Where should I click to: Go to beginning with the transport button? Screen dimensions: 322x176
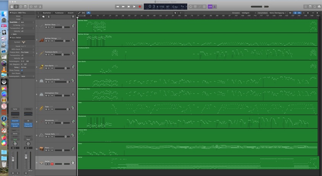[x=129, y=6]
